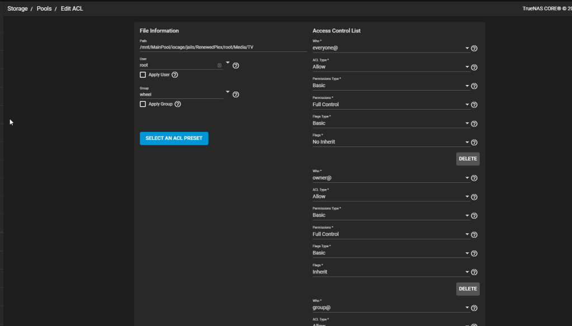The image size is (572, 326).
Task: Open the everyone@ Who dropdown
Action: coord(390,48)
